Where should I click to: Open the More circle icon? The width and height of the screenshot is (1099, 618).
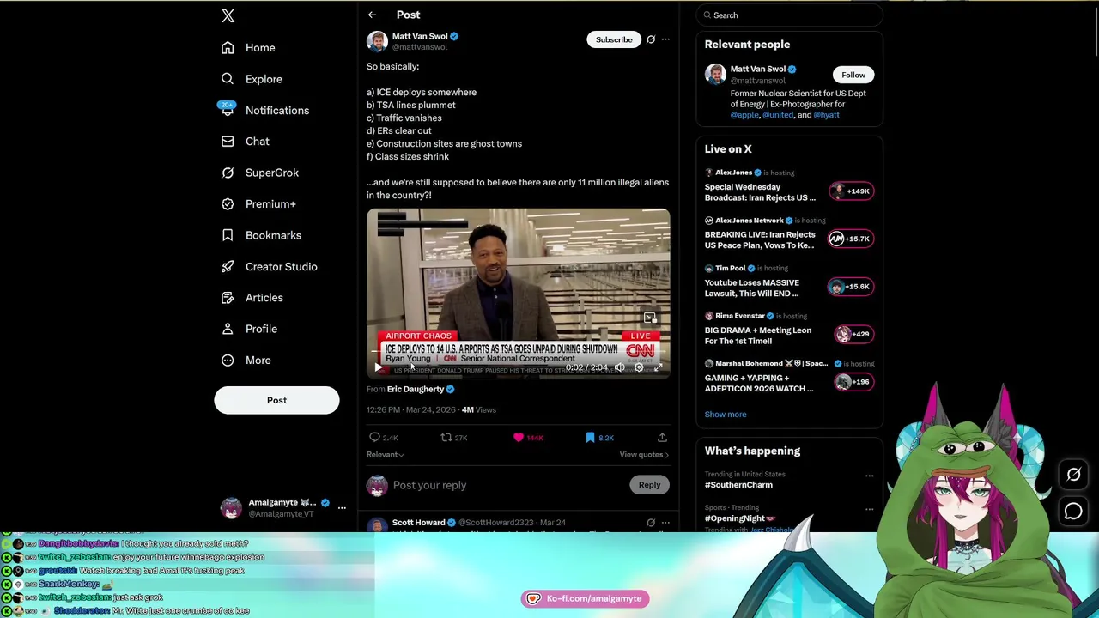pyautogui.click(x=228, y=360)
